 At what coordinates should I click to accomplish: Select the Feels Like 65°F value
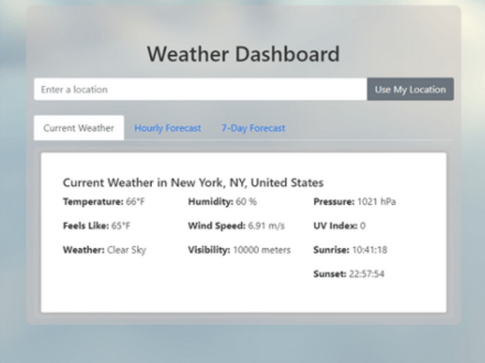coord(97,226)
